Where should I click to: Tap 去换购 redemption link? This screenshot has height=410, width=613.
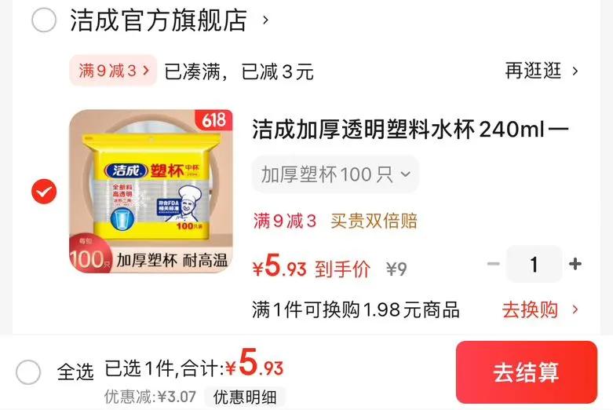(530, 309)
